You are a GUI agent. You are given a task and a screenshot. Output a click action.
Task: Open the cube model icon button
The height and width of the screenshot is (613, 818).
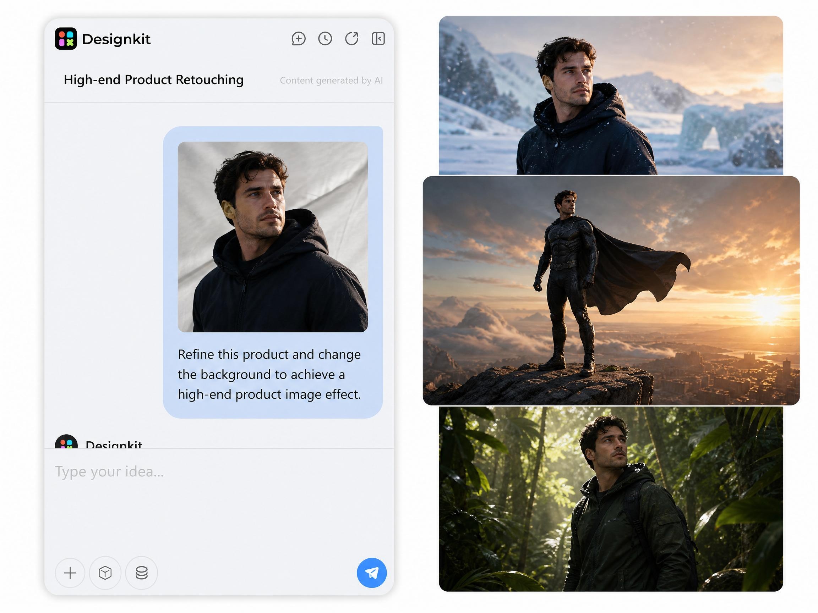[x=105, y=573]
